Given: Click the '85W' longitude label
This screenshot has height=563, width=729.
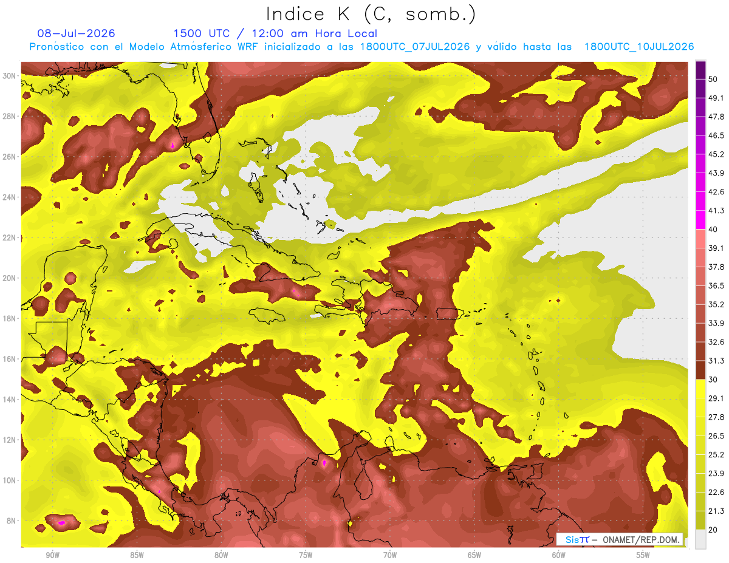Looking at the screenshot, I should pyautogui.click(x=137, y=555).
